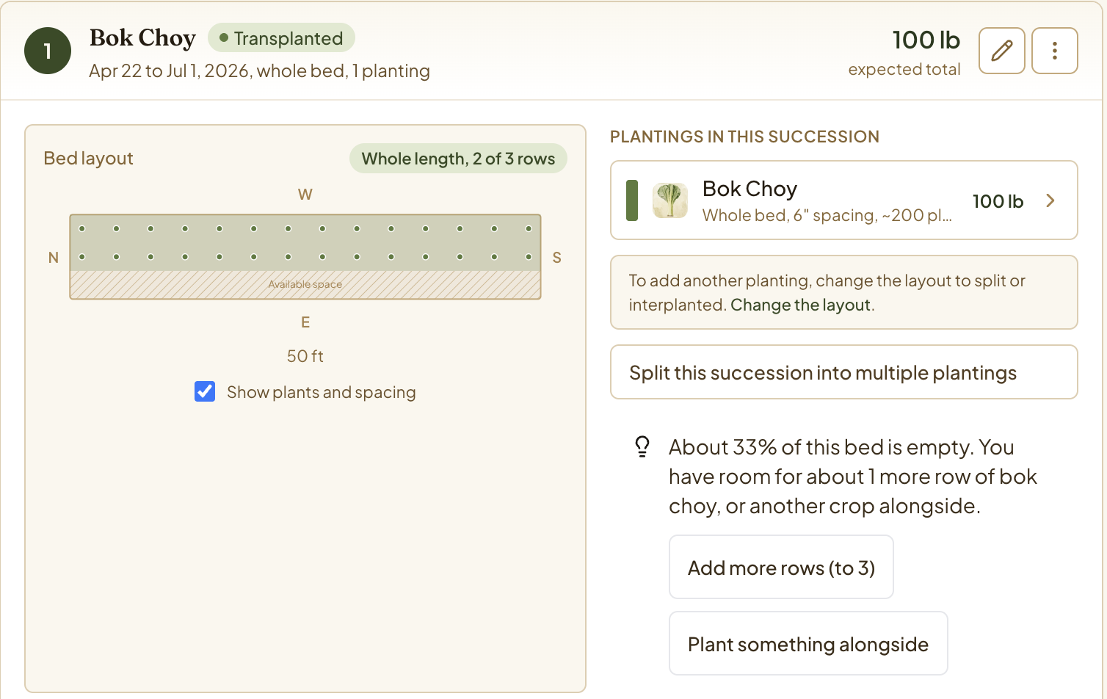The image size is (1107, 699).
Task: Click the 100 lb planting yield
Action: pyautogui.click(x=998, y=201)
